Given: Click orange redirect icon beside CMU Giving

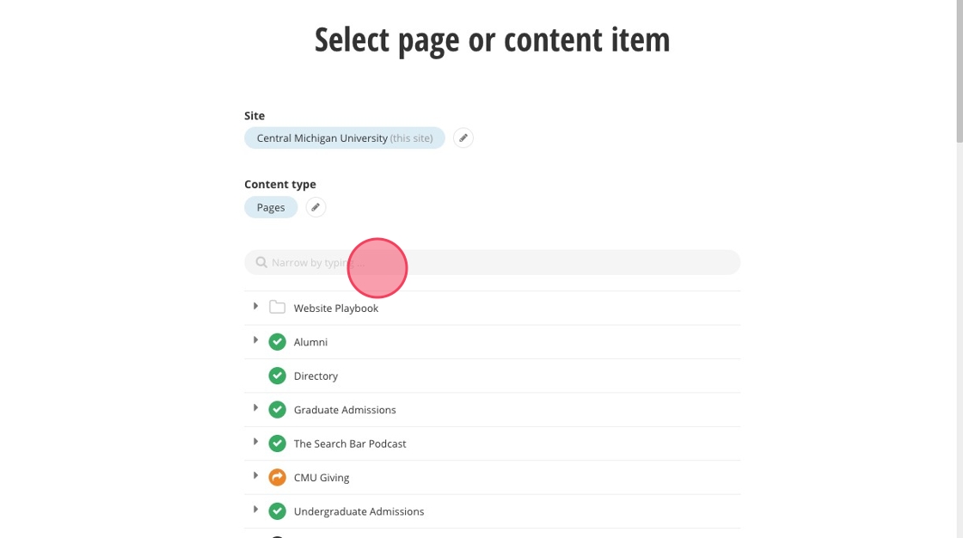Looking at the screenshot, I should (277, 477).
